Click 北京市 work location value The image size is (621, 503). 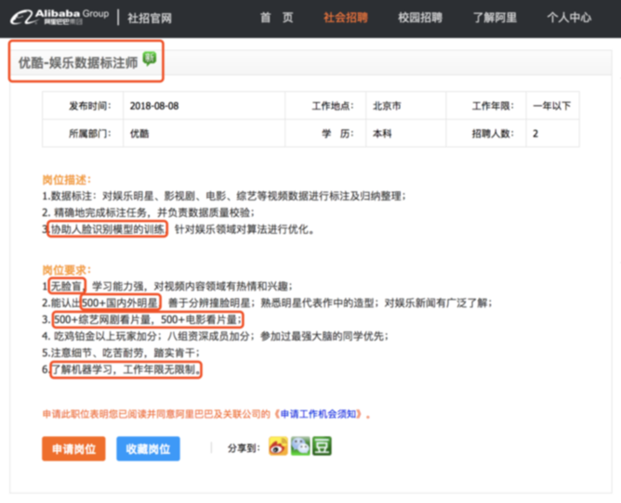click(387, 106)
